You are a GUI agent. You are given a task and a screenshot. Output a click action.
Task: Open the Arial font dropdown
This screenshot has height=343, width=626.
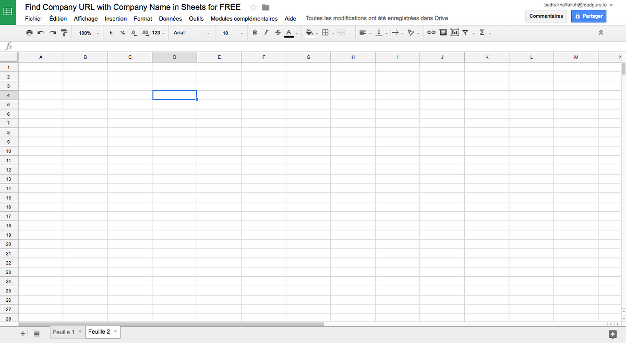[x=191, y=33]
